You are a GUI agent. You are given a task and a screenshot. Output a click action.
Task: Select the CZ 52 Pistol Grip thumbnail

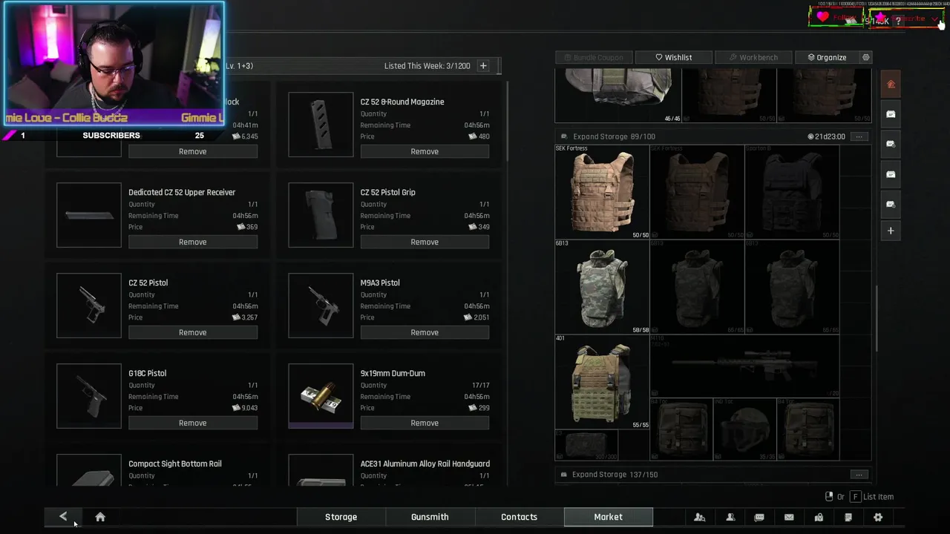[x=321, y=215]
